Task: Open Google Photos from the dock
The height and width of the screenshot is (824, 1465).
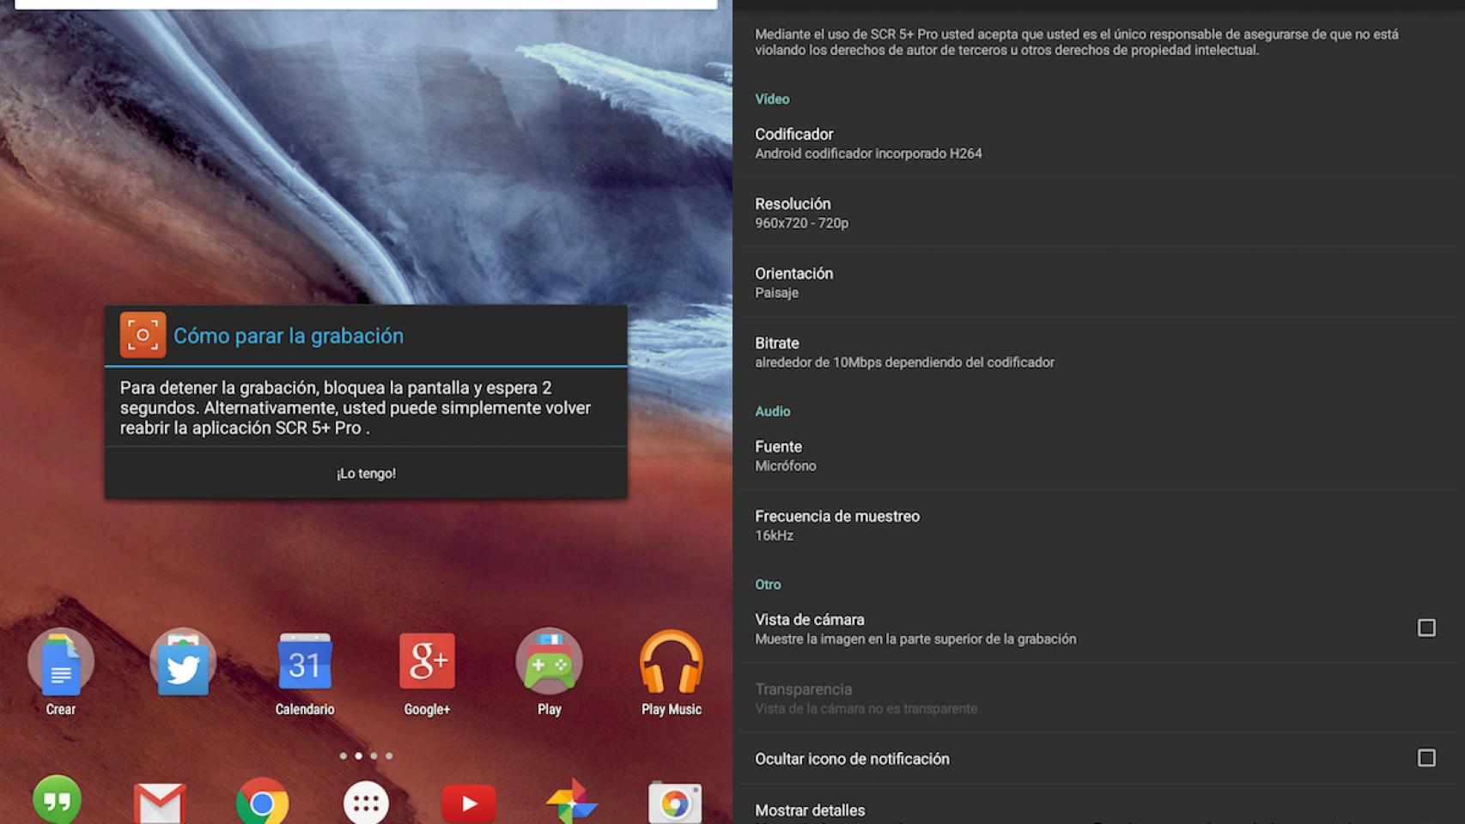Action: pos(571,803)
